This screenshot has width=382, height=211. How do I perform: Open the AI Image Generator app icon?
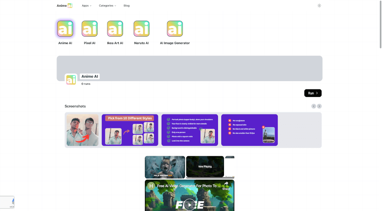[175, 29]
